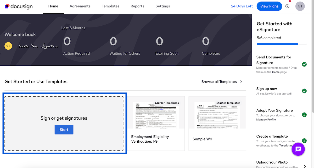This screenshot has width=314, height=168.
Task: Switch to the Home tab
Action: (53, 6)
